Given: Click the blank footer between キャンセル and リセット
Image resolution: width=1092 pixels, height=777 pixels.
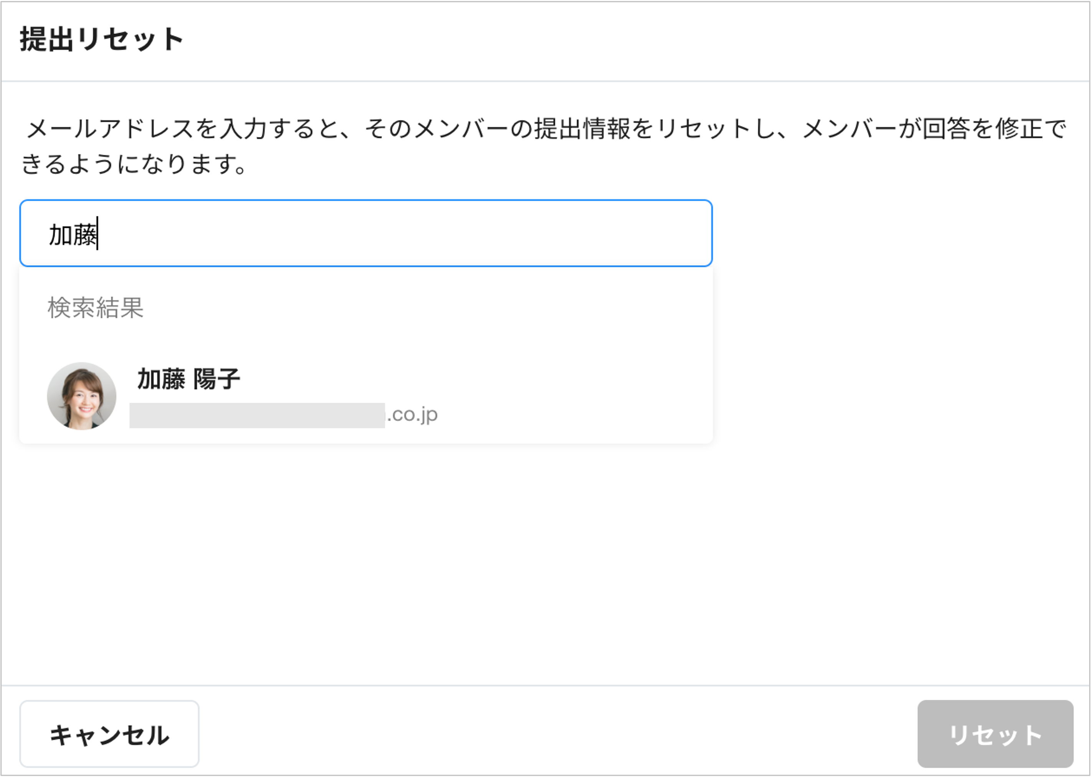Looking at the screenshot, I should point(555,734).
